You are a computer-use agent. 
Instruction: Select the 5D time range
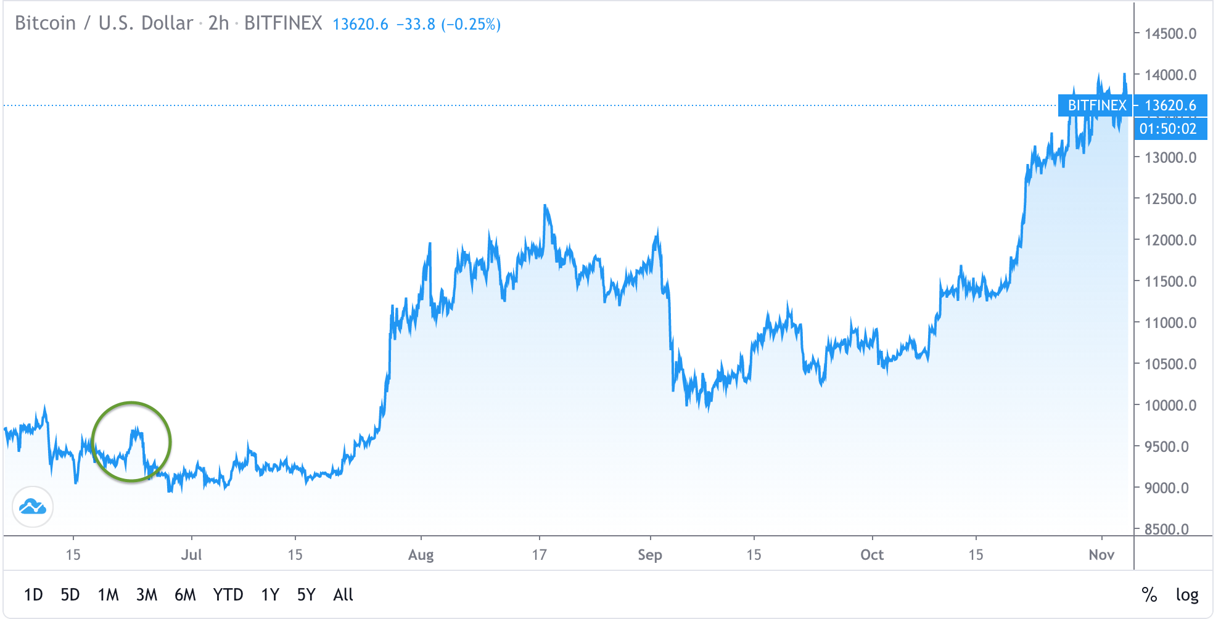70,595
